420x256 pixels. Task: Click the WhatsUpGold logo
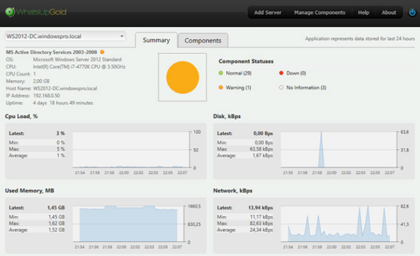click(36, 12)
